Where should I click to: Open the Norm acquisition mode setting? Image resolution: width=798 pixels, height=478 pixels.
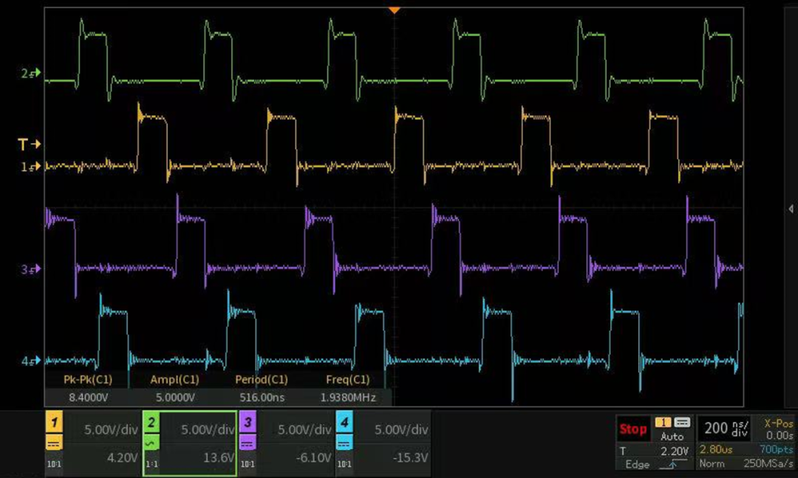pos(712,463)
